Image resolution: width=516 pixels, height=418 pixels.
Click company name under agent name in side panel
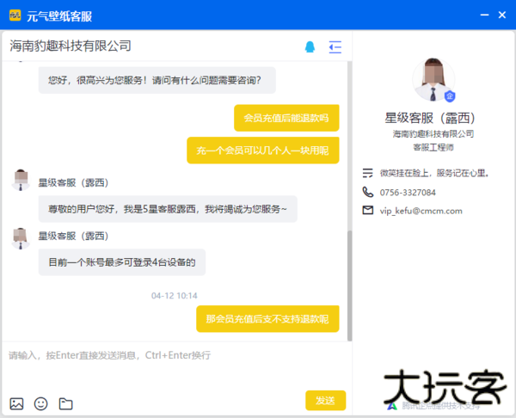tap(433, 133)
